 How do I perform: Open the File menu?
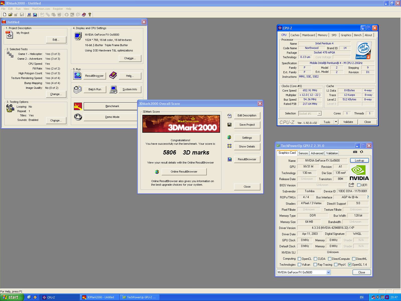coord(3,9)
